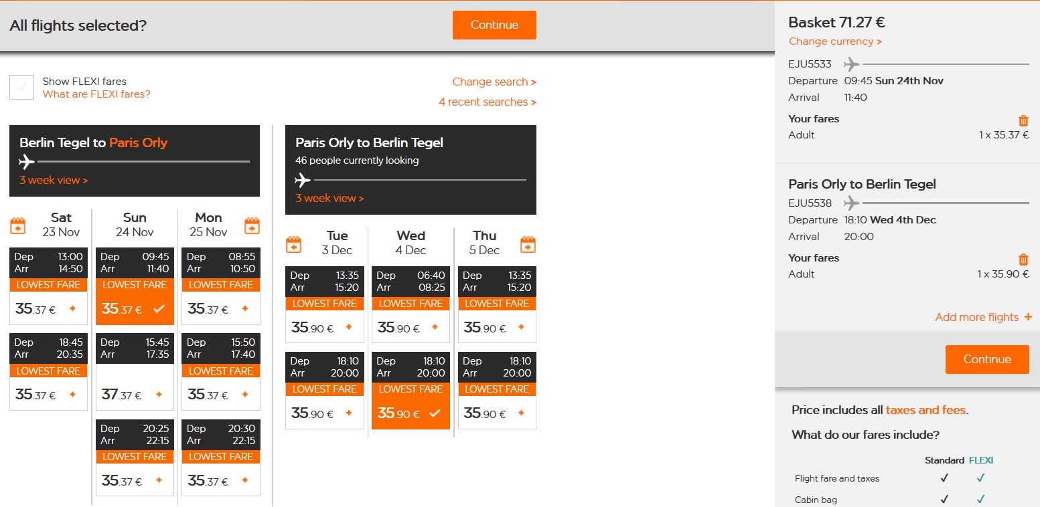This screenshot has height=507, width=1040.
Task: Choose the Thu 5 Dec 13:35 flight card
Action: pos(497,304)
